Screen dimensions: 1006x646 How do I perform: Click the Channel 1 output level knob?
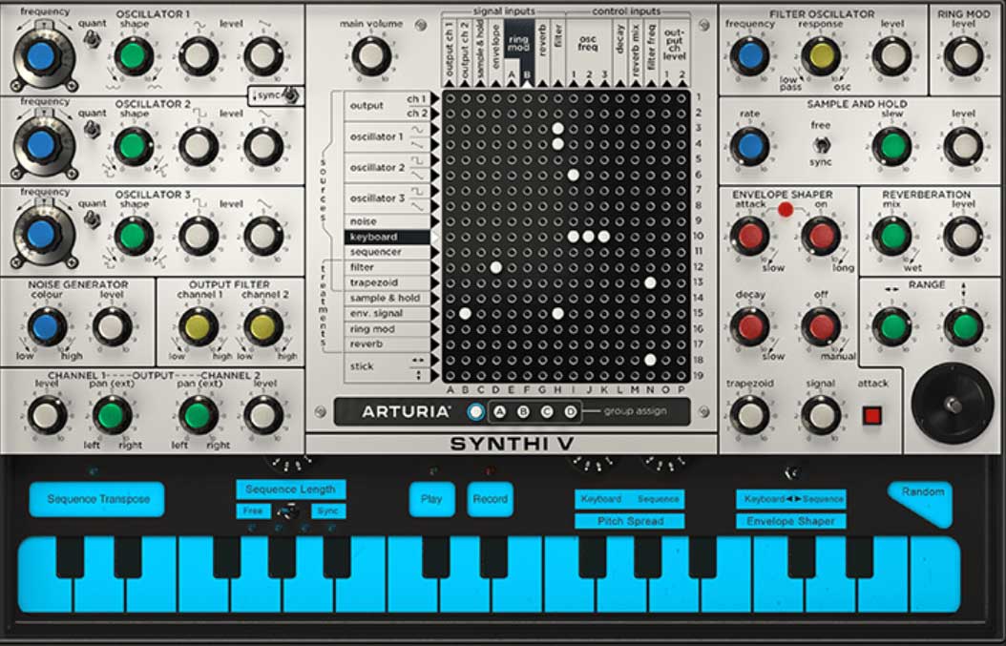[46, 415]
